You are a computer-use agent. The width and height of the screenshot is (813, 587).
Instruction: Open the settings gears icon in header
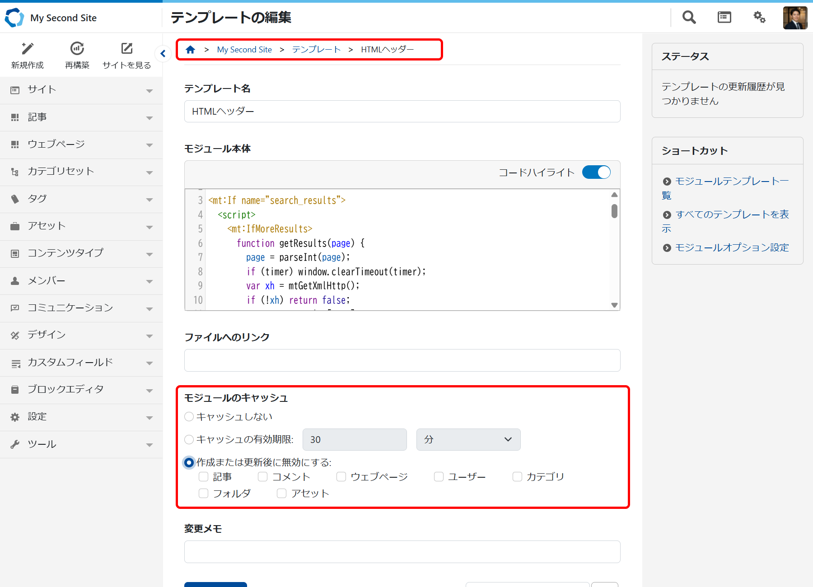[x=759, y=18]
